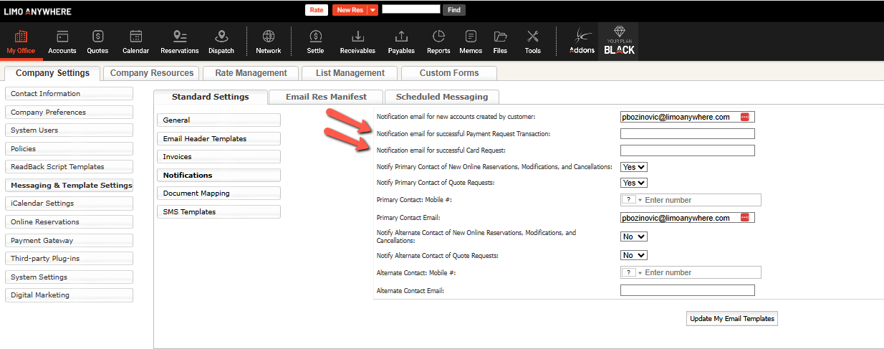This screenshot has width=884, height=349.
Task: Click Limo Anywhere logo
Action: (x=38, y=11)
